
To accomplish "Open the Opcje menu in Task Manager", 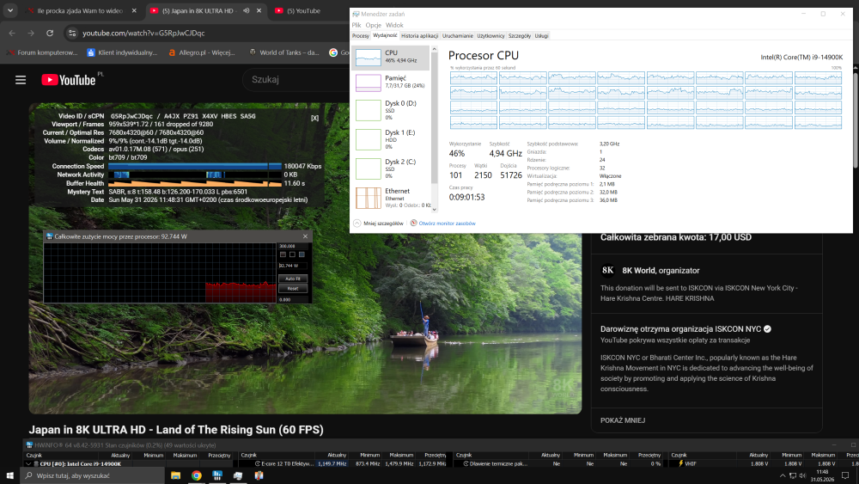I will coord(373,25).
